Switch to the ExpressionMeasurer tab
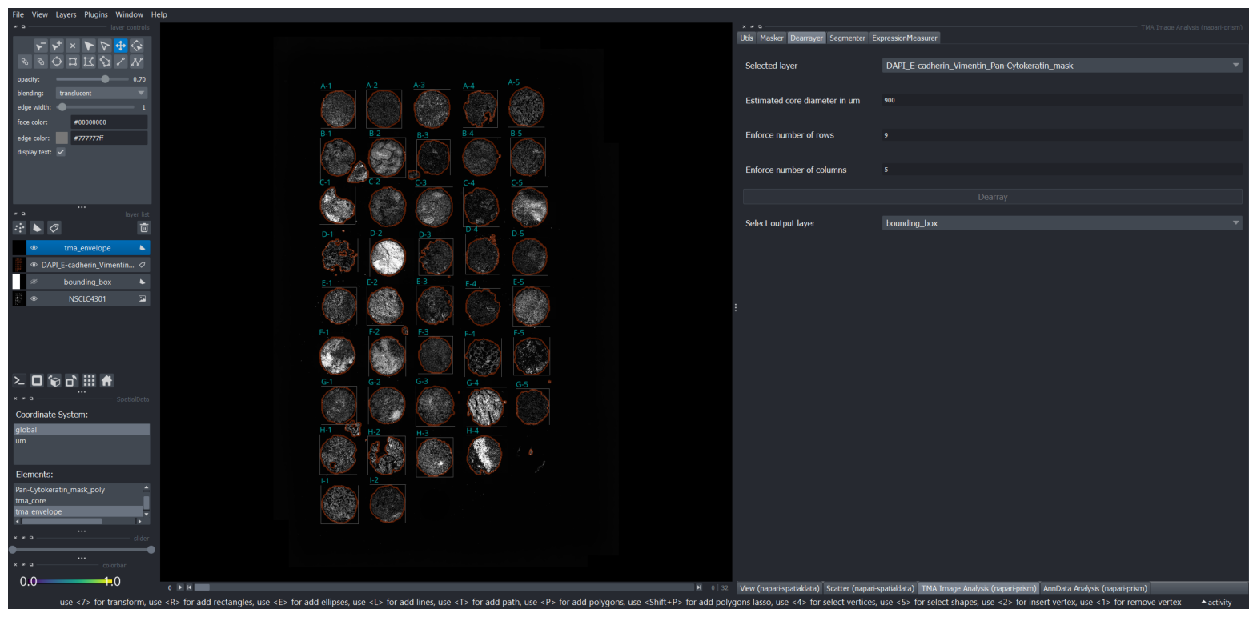 [905, 38]
